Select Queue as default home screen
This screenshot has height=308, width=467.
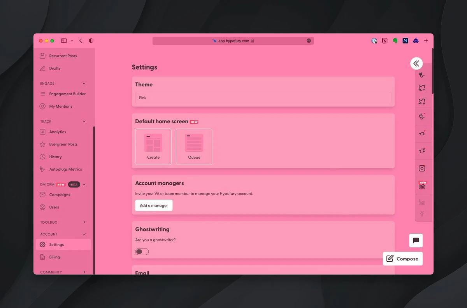point(194,147)
